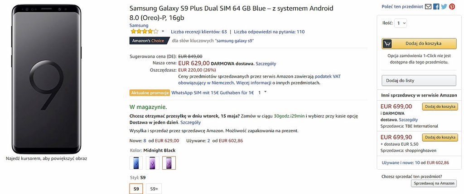Click the star rating icons
The height and width of the screenshot is (194, 464).
point(144,32)
